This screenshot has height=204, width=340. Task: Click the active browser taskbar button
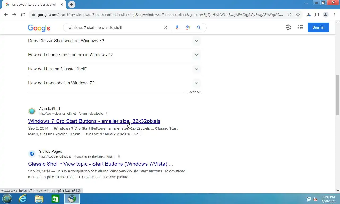(72, 199)
